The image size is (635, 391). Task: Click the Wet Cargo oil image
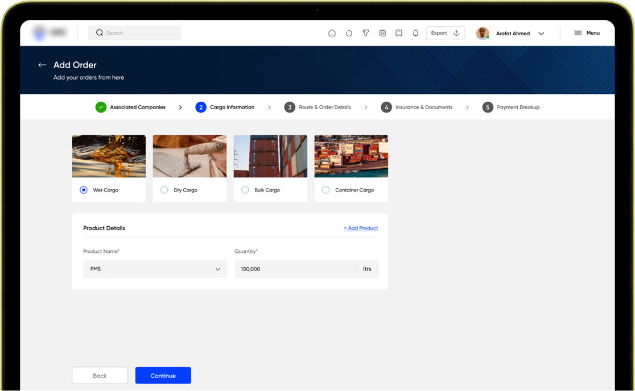(x=109, y=156)
